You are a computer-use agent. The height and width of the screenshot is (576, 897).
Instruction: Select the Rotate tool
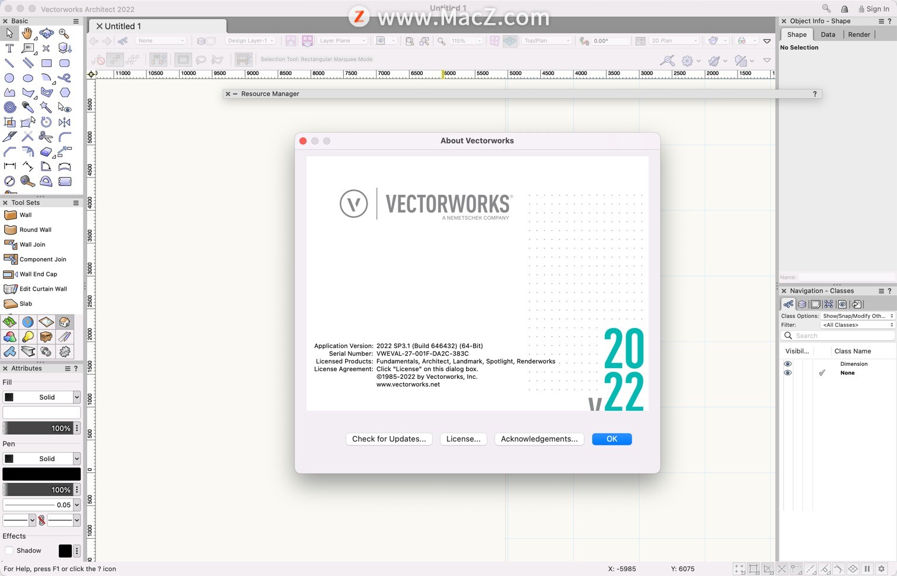[x=46, y=122]
